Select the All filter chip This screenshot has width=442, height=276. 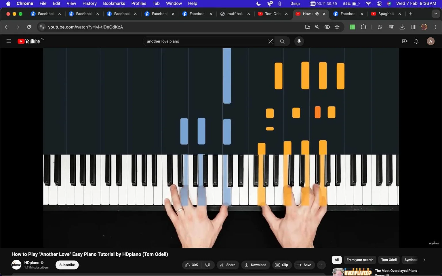tap(337, 260)
